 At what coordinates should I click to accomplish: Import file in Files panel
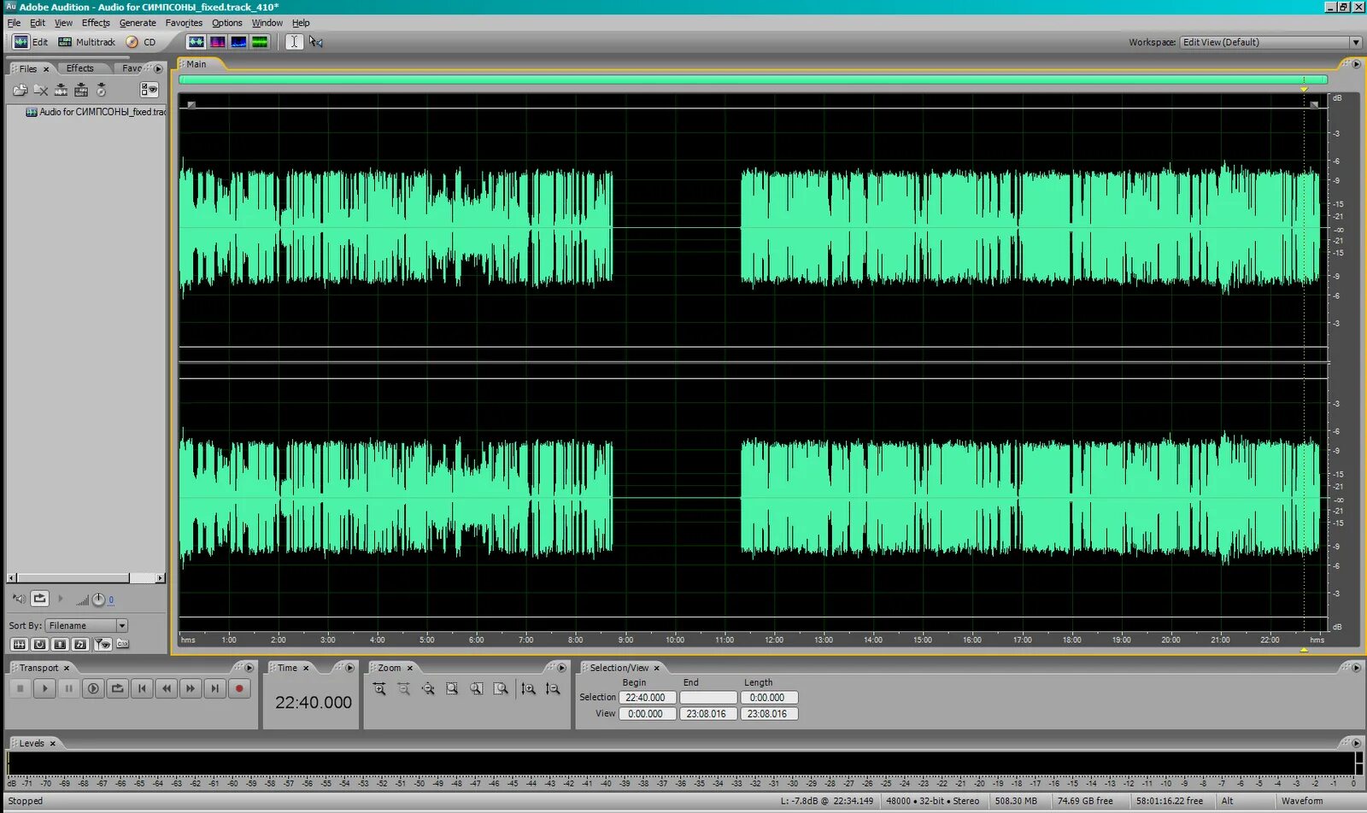pos(20,90)
